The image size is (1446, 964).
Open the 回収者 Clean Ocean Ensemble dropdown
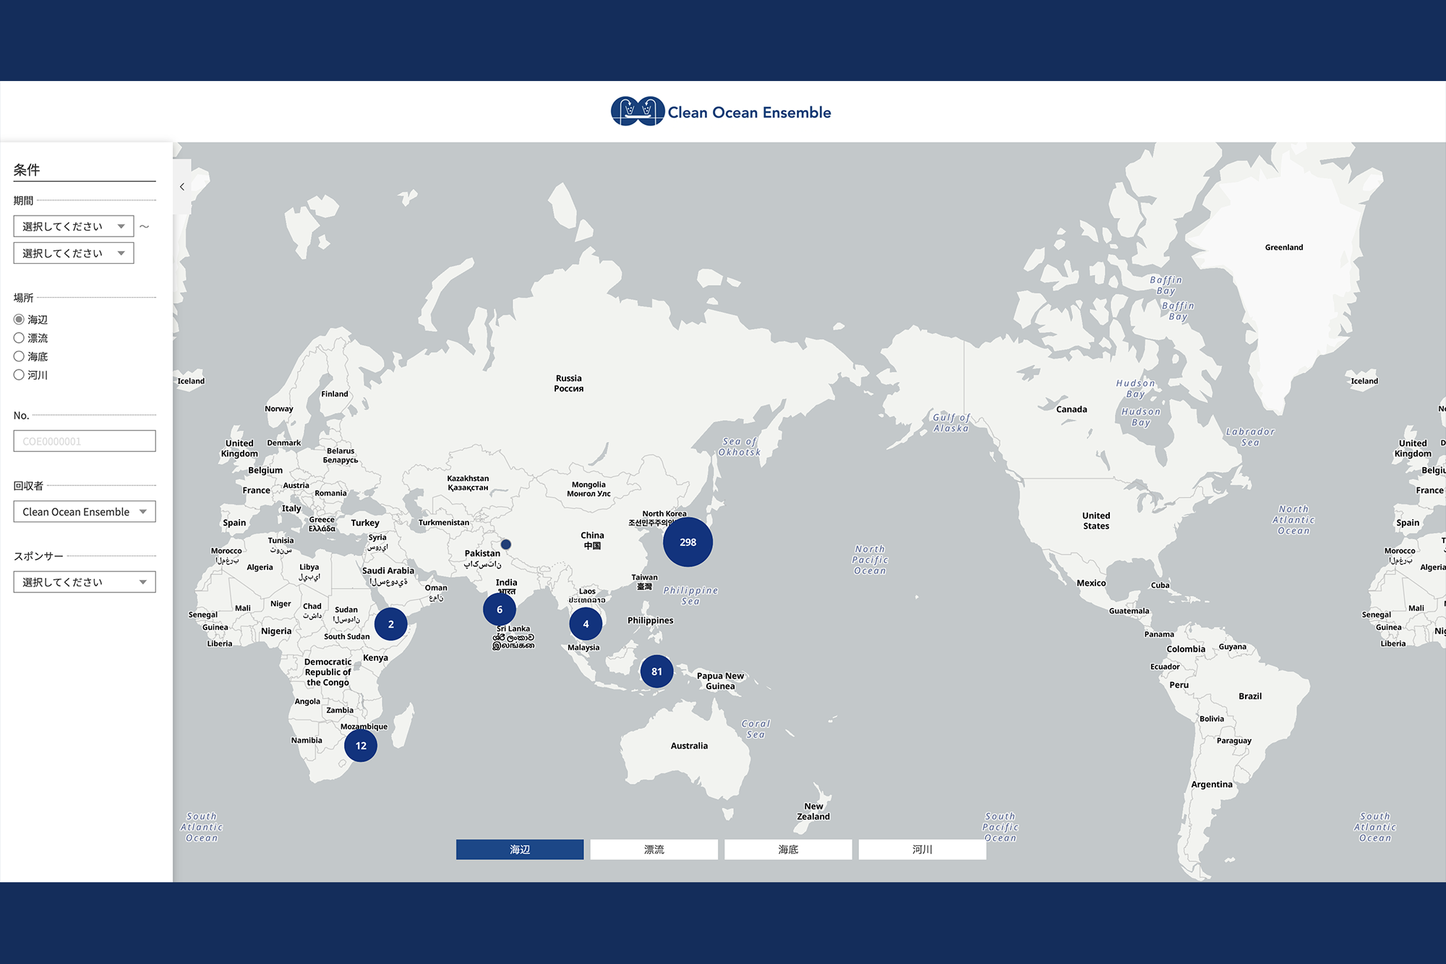click(85, 511)
